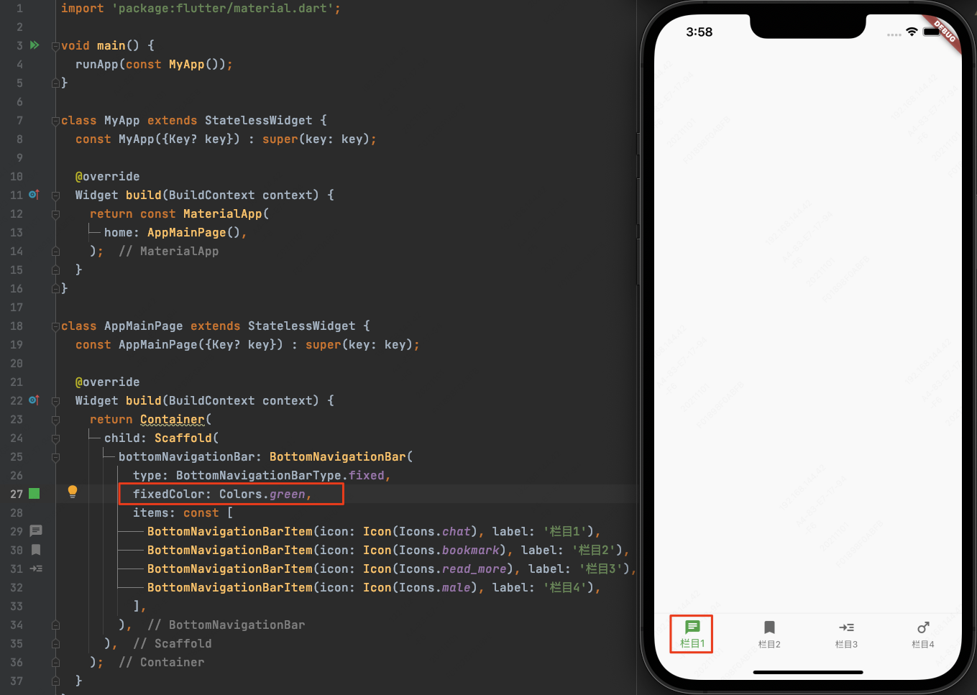The image size is (977, 695).
Task: Click the chat icon preview in the line 29 gutter
Action: pos(36,531)
